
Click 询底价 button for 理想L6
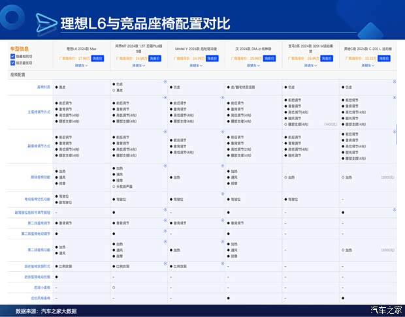98,58
